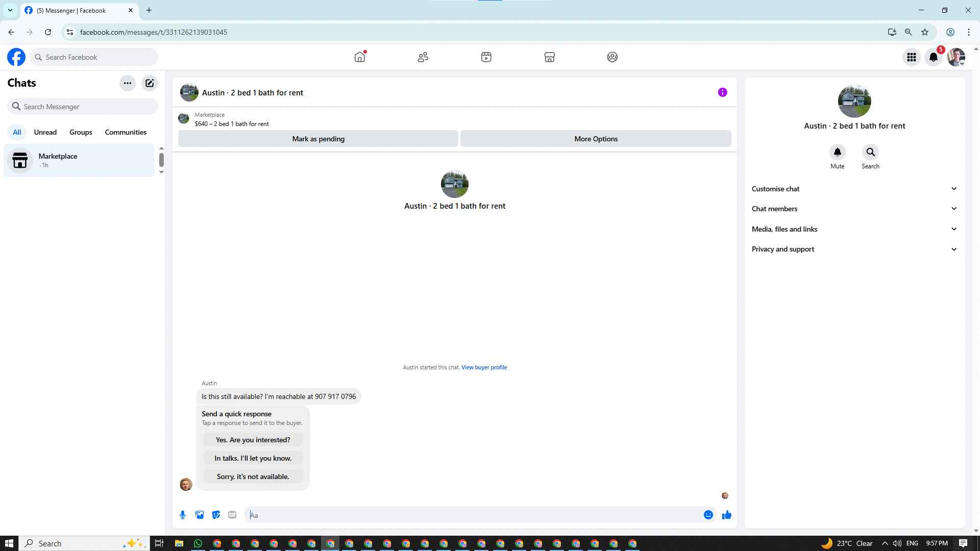Click More Options button
980x551 pixels.
(x=596, y=139)
